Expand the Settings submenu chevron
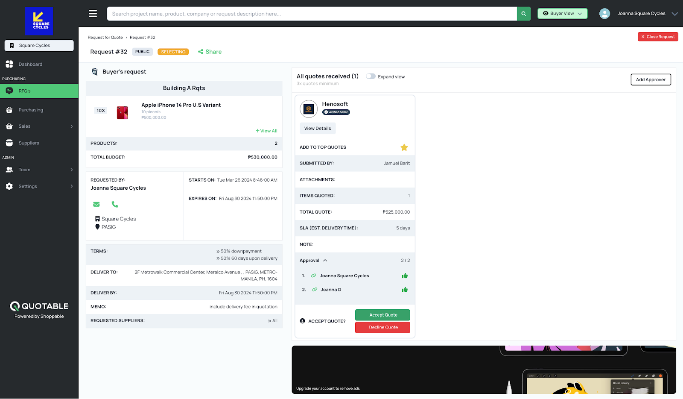This screenshot has height=399, width=683. (72, 186)
